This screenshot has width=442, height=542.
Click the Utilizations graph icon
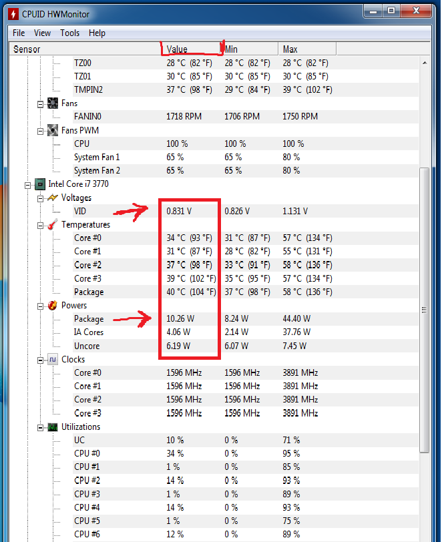pyautogui.click(x=53, y=427)
